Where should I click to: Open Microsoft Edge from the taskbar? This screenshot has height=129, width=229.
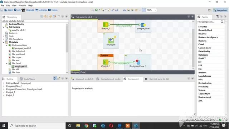[x=119, y=126]
